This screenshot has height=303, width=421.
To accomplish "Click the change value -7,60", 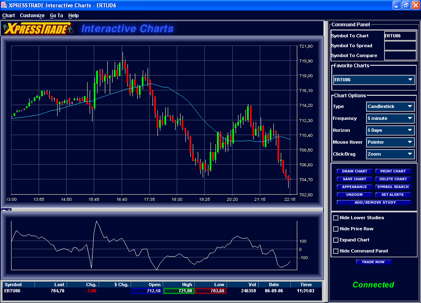I will (x=91, y=291).
